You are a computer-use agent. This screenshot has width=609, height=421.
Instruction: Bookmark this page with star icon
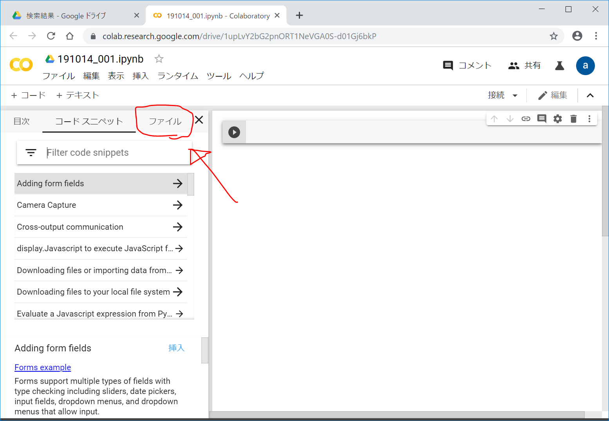(553, 36)
